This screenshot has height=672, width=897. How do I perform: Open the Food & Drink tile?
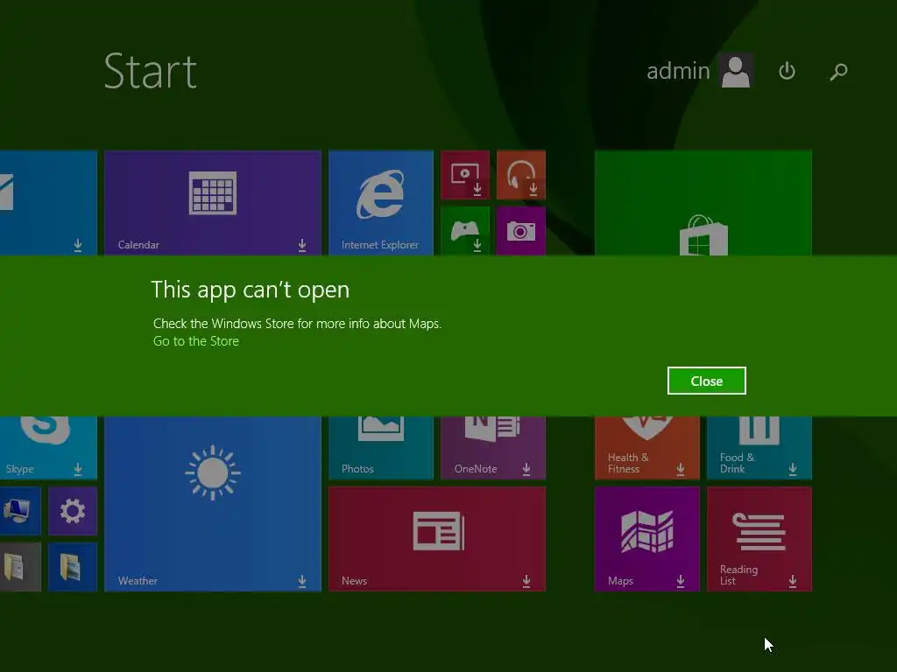coord(759,447)
